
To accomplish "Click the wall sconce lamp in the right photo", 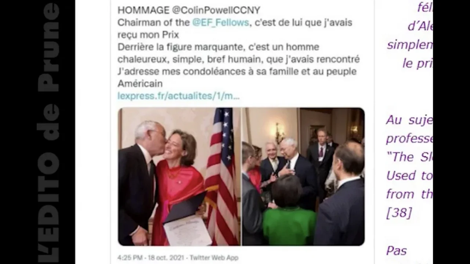I will click(x=279, y=133).
